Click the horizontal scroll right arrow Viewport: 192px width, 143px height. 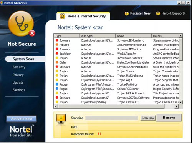click(177, 106)
